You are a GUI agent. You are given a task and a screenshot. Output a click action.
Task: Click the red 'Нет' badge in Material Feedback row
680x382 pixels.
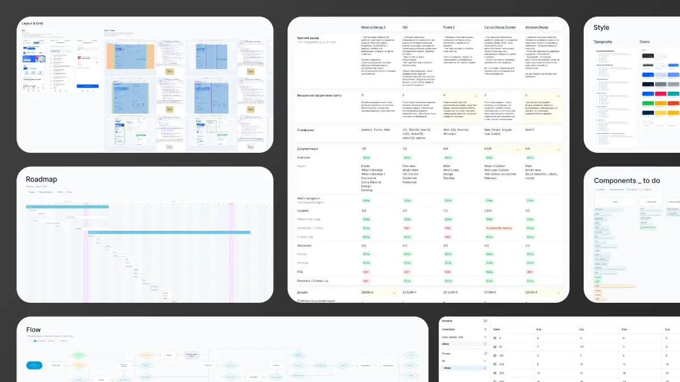tap(365, 281)
